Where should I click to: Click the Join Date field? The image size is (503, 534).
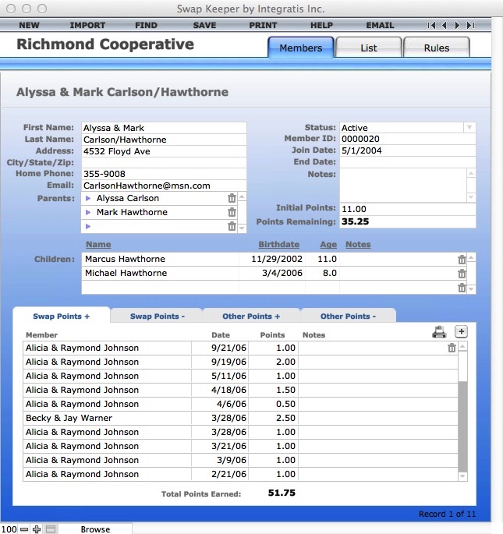click(x=408, y=150)
